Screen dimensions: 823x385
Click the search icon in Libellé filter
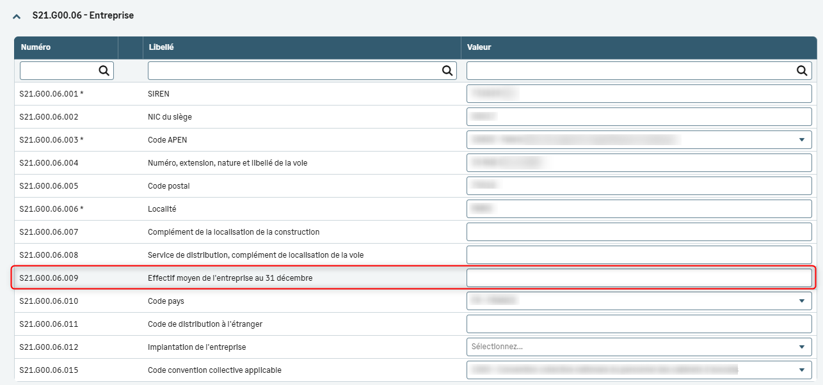click(x=448, y=70)
